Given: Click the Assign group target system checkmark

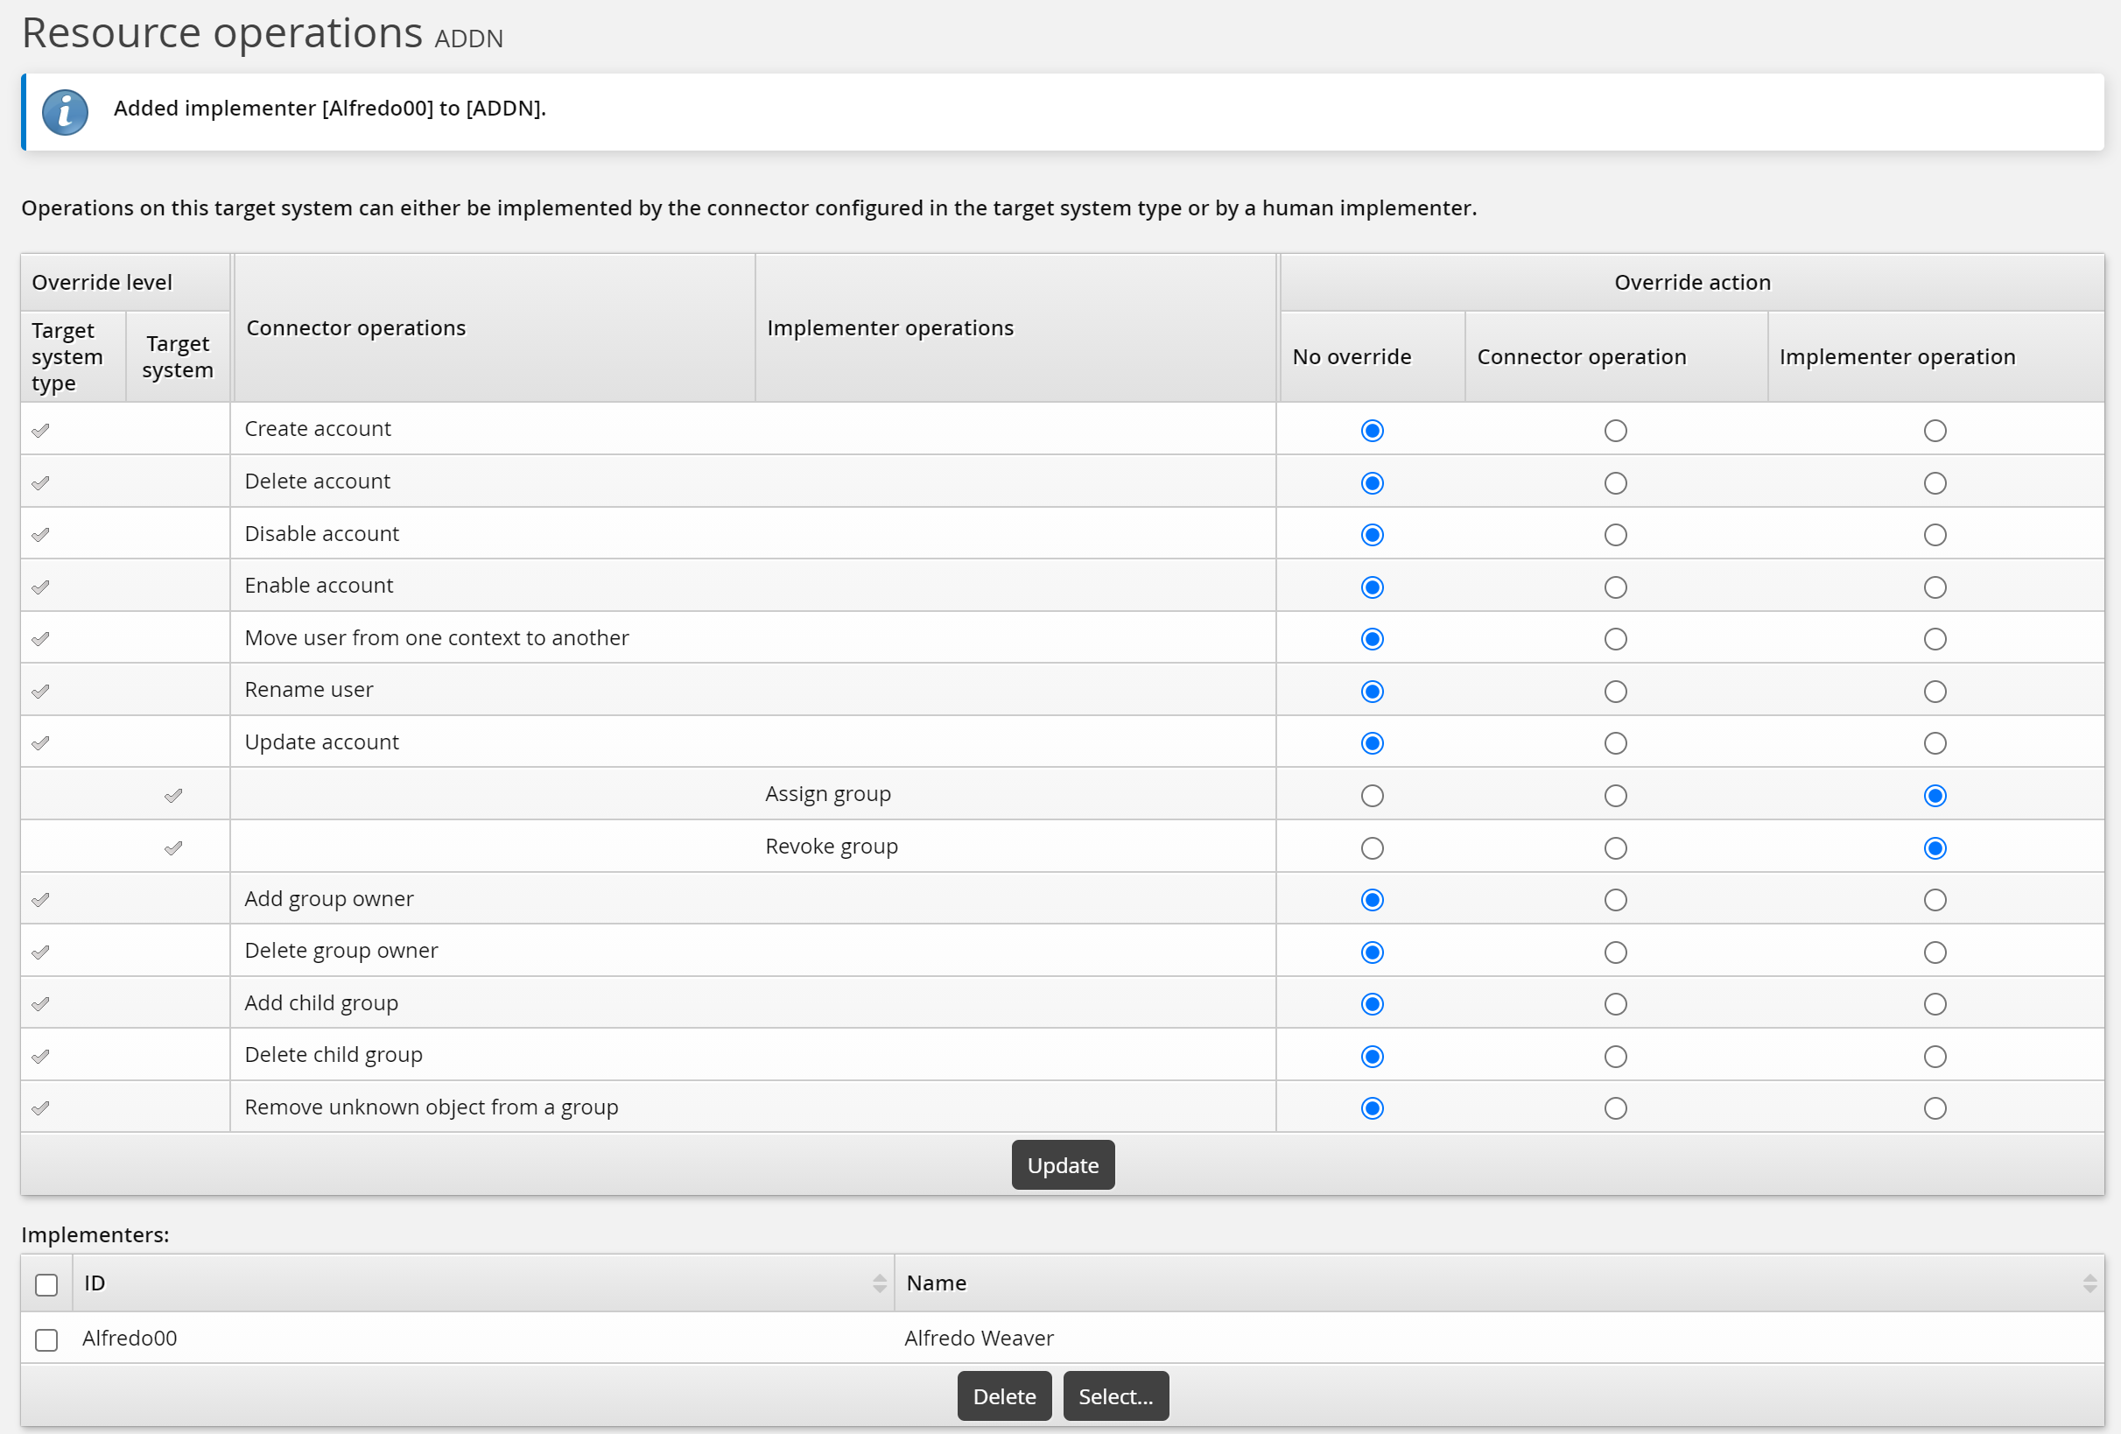Looking at the screenshot, I should (173, 795).
